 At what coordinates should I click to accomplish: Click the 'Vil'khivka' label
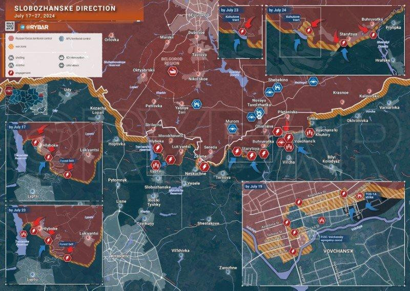coord(180,251)
